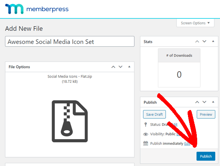
Task: Move the File Options panel up
Action: tap(113, 67)
